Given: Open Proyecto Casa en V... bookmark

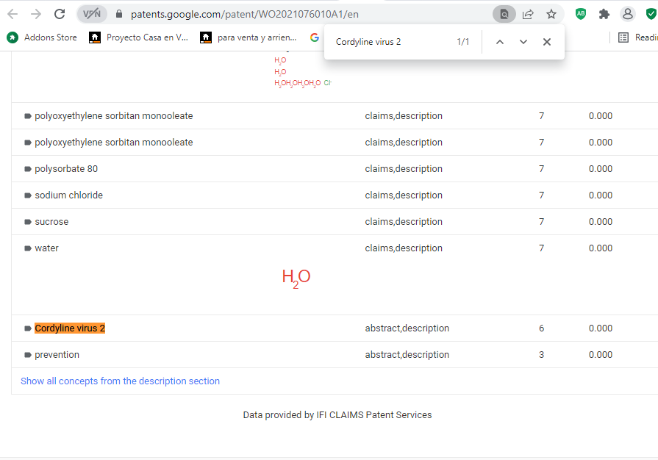Looking at the screenshot, I should click(x=138, y=37).
